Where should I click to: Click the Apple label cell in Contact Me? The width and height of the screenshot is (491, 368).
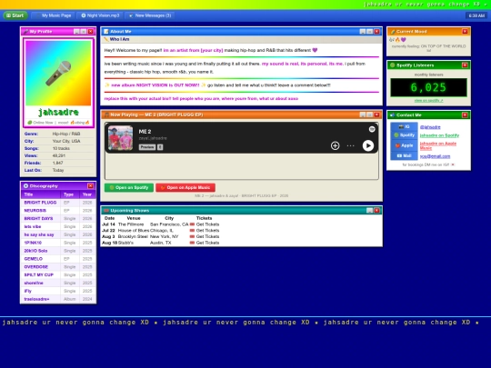click(404, 145)
